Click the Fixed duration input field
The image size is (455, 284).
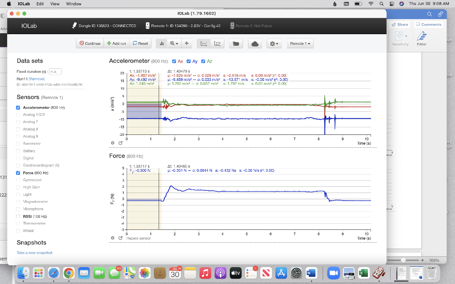tap(55, 71)
